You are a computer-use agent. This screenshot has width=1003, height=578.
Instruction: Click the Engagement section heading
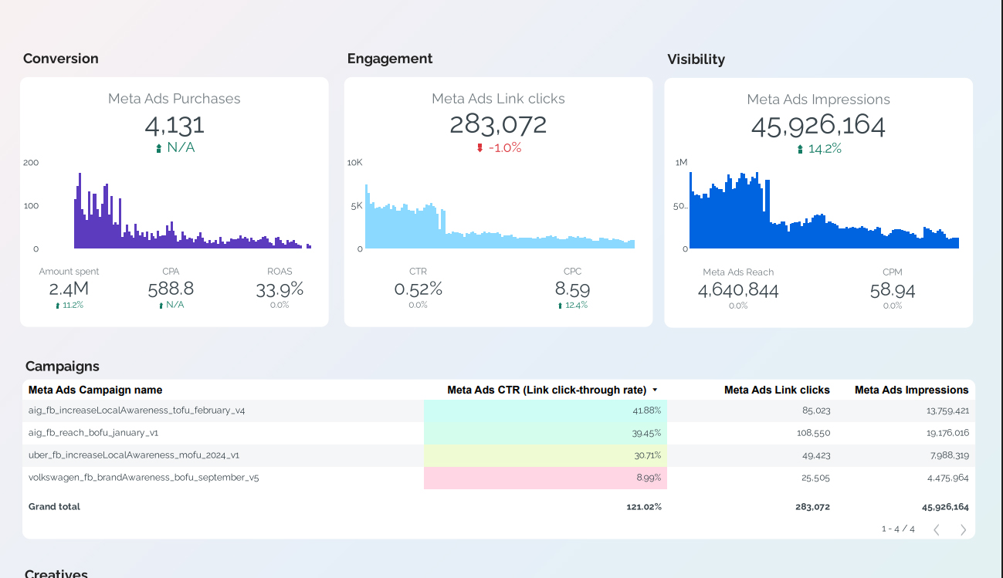tap(390, 59)
